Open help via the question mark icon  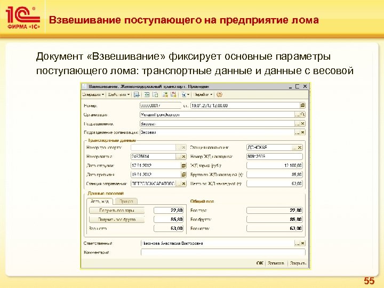click(x=219, y=94)
